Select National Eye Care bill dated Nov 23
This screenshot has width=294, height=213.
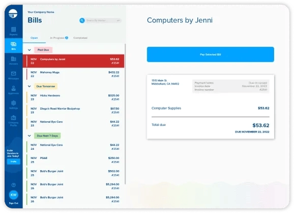click(x=73, y=124)
